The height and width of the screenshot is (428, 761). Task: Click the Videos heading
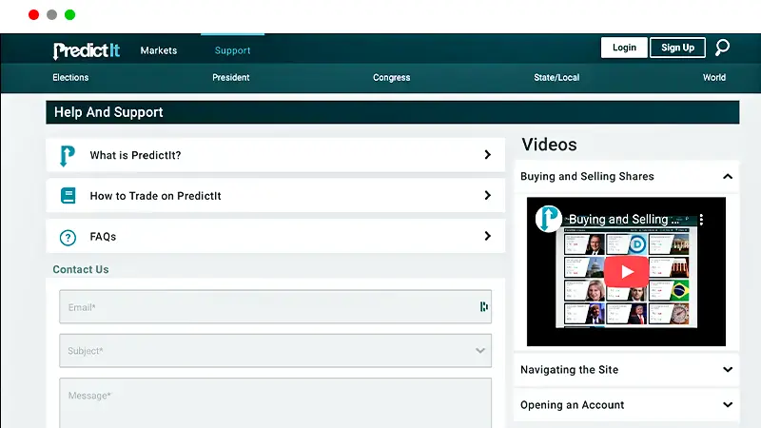point(550,145)
